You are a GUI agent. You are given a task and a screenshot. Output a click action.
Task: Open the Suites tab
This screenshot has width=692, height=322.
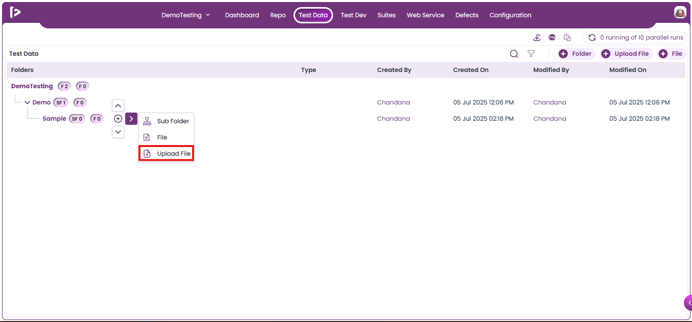386,15
